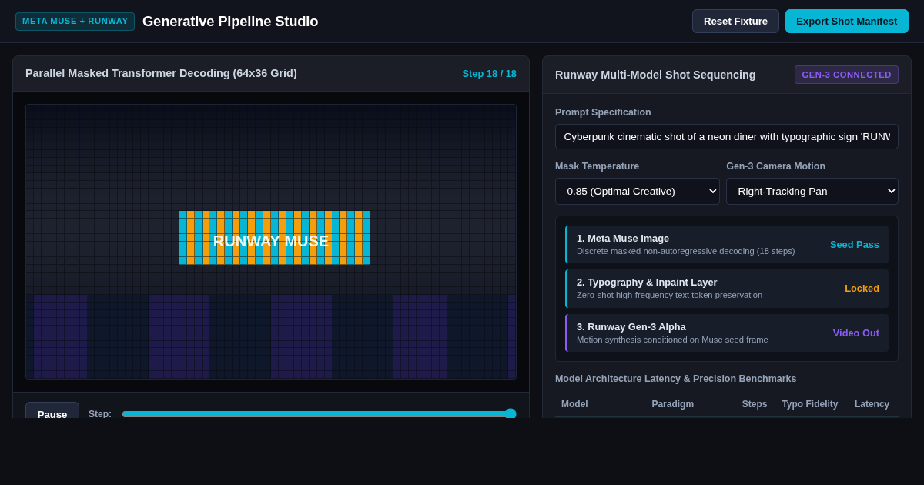The width and height of the screenshot is (924, 485).
Task: Pause the decoding playback
Action: [52, 410]
